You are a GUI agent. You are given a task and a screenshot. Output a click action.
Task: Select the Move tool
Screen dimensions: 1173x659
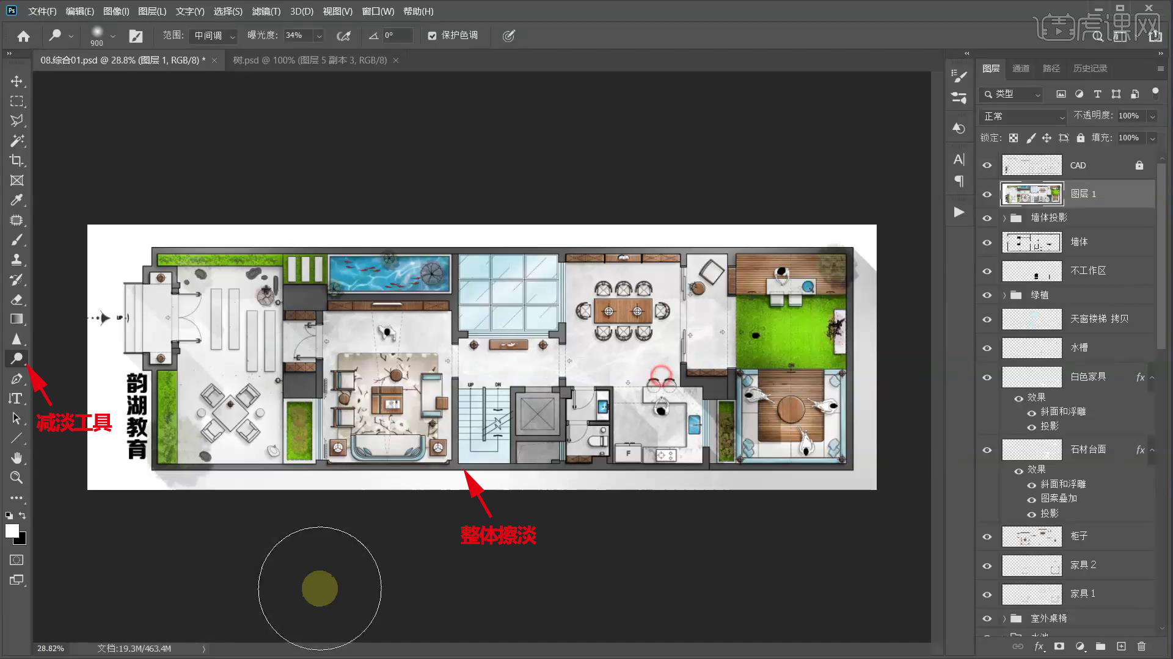point(16,81)
